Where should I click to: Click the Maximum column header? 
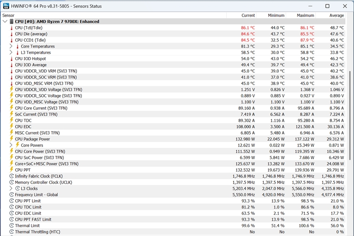tap(300, 15)
